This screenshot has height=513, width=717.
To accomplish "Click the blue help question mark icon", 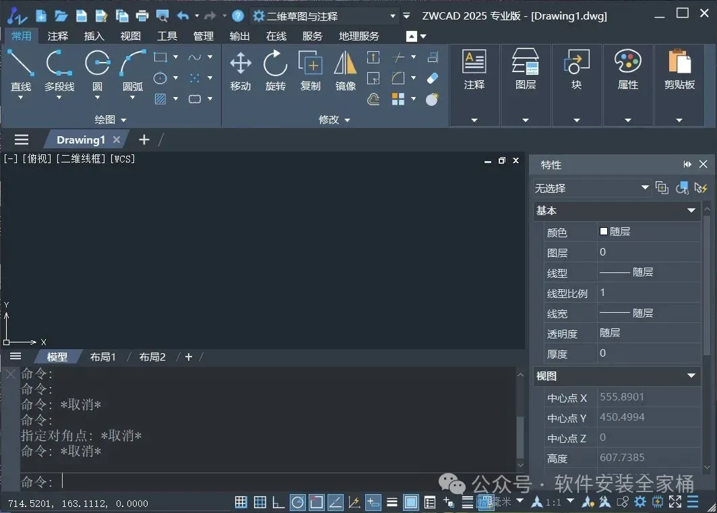I will [x=238, y=16].
